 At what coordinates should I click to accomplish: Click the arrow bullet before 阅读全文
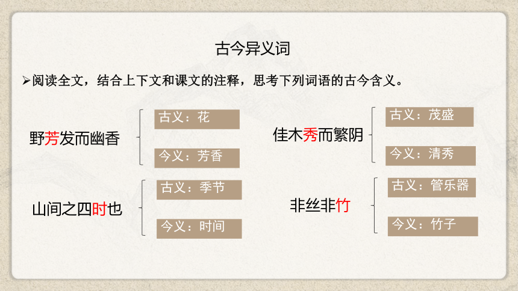click(26, 81)
